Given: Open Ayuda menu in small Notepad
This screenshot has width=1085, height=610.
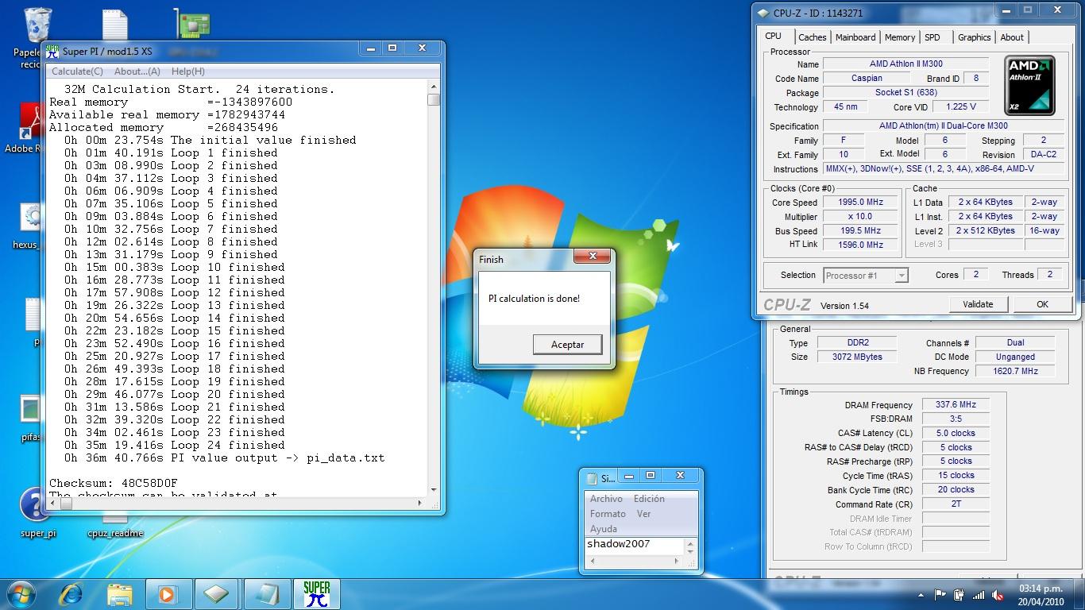Looking at the screenshot, I should tap(603, 529).
